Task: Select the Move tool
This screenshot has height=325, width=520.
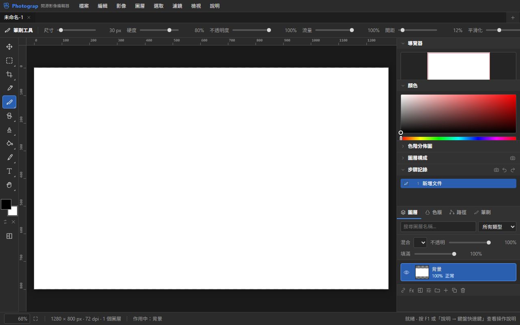Action: coord(9,47)
